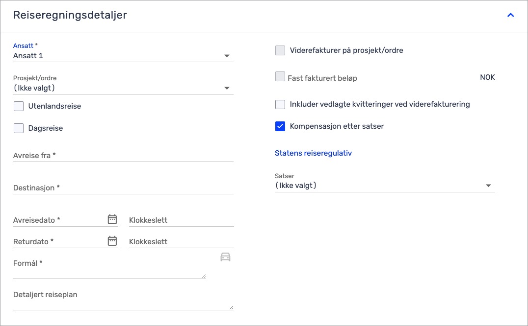Click the car icon above Formål
This screenshot has height=326, width=528.
click(225, 257)
